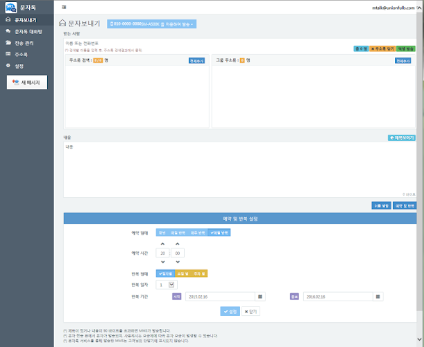Click the envelope icon beside 문자보내기 heading
The width and height of the screenshot is (424, 347).
click(x=62, y=23)
